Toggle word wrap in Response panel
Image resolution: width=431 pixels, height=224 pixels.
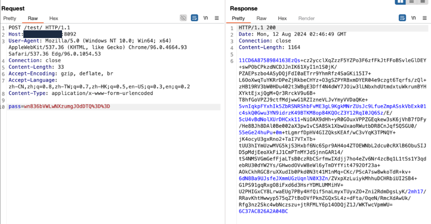click(x=402, y=18)
